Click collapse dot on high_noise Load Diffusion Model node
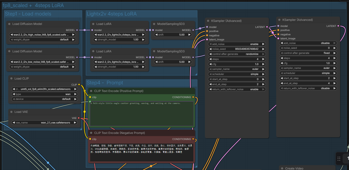 (x=9, y=24)
